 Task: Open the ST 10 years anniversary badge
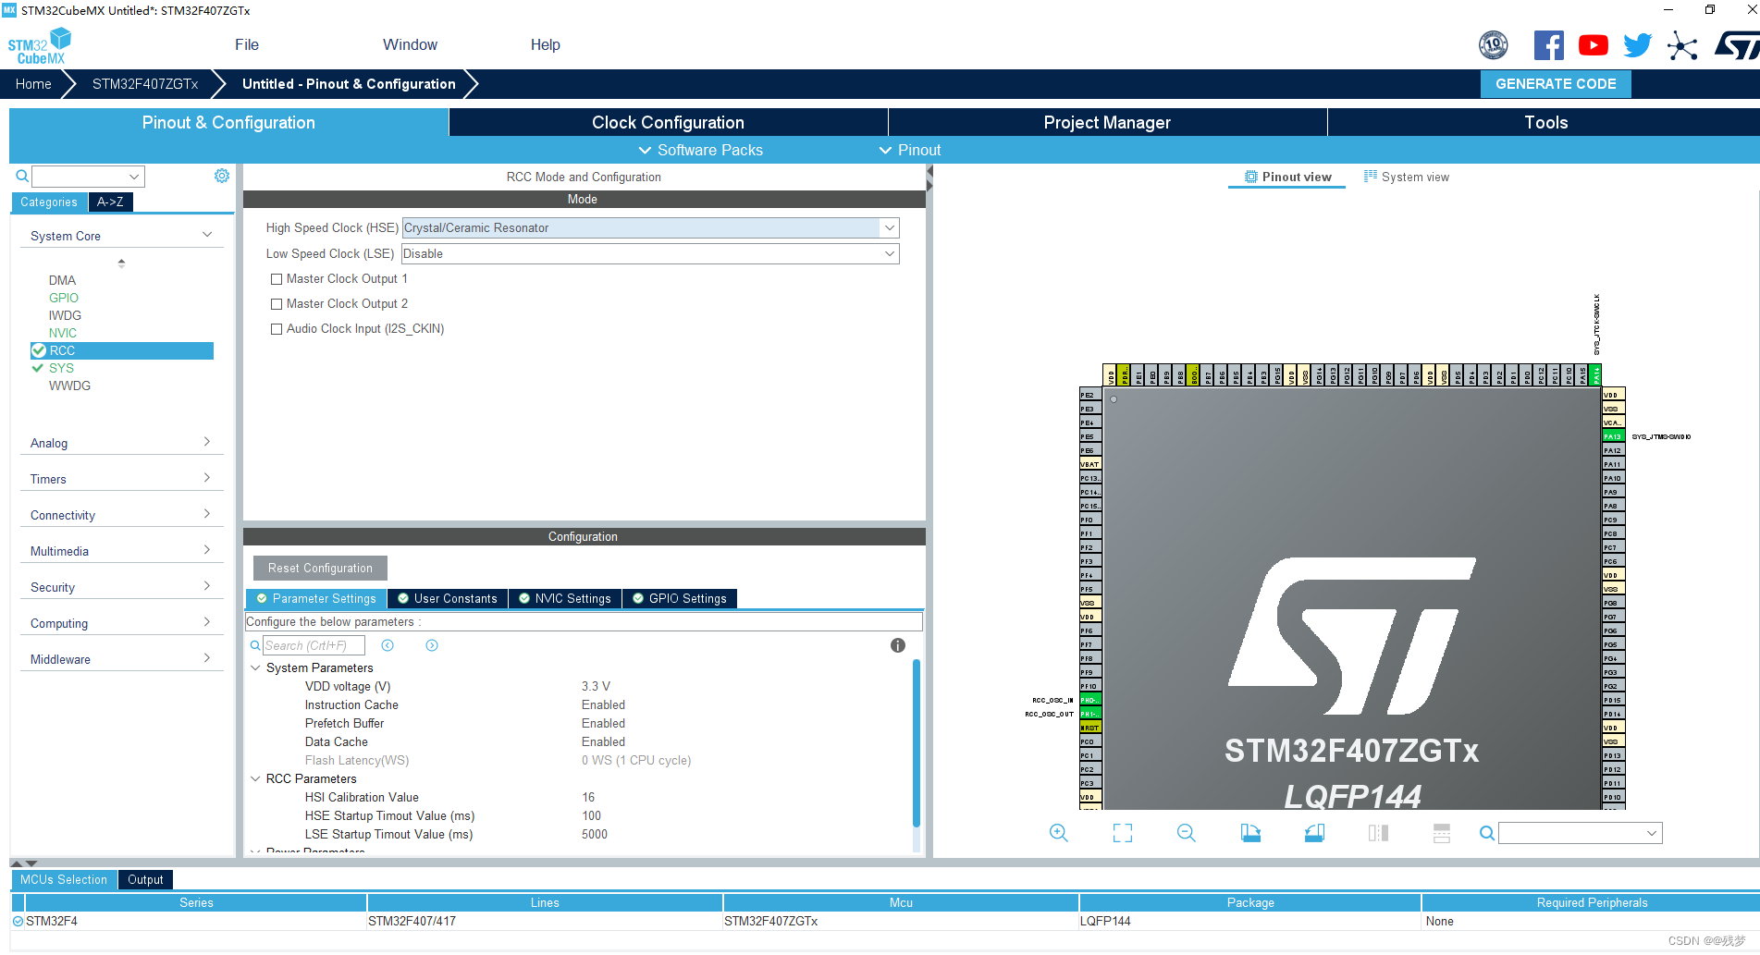pyautogui.click(x=1493, y=45)
